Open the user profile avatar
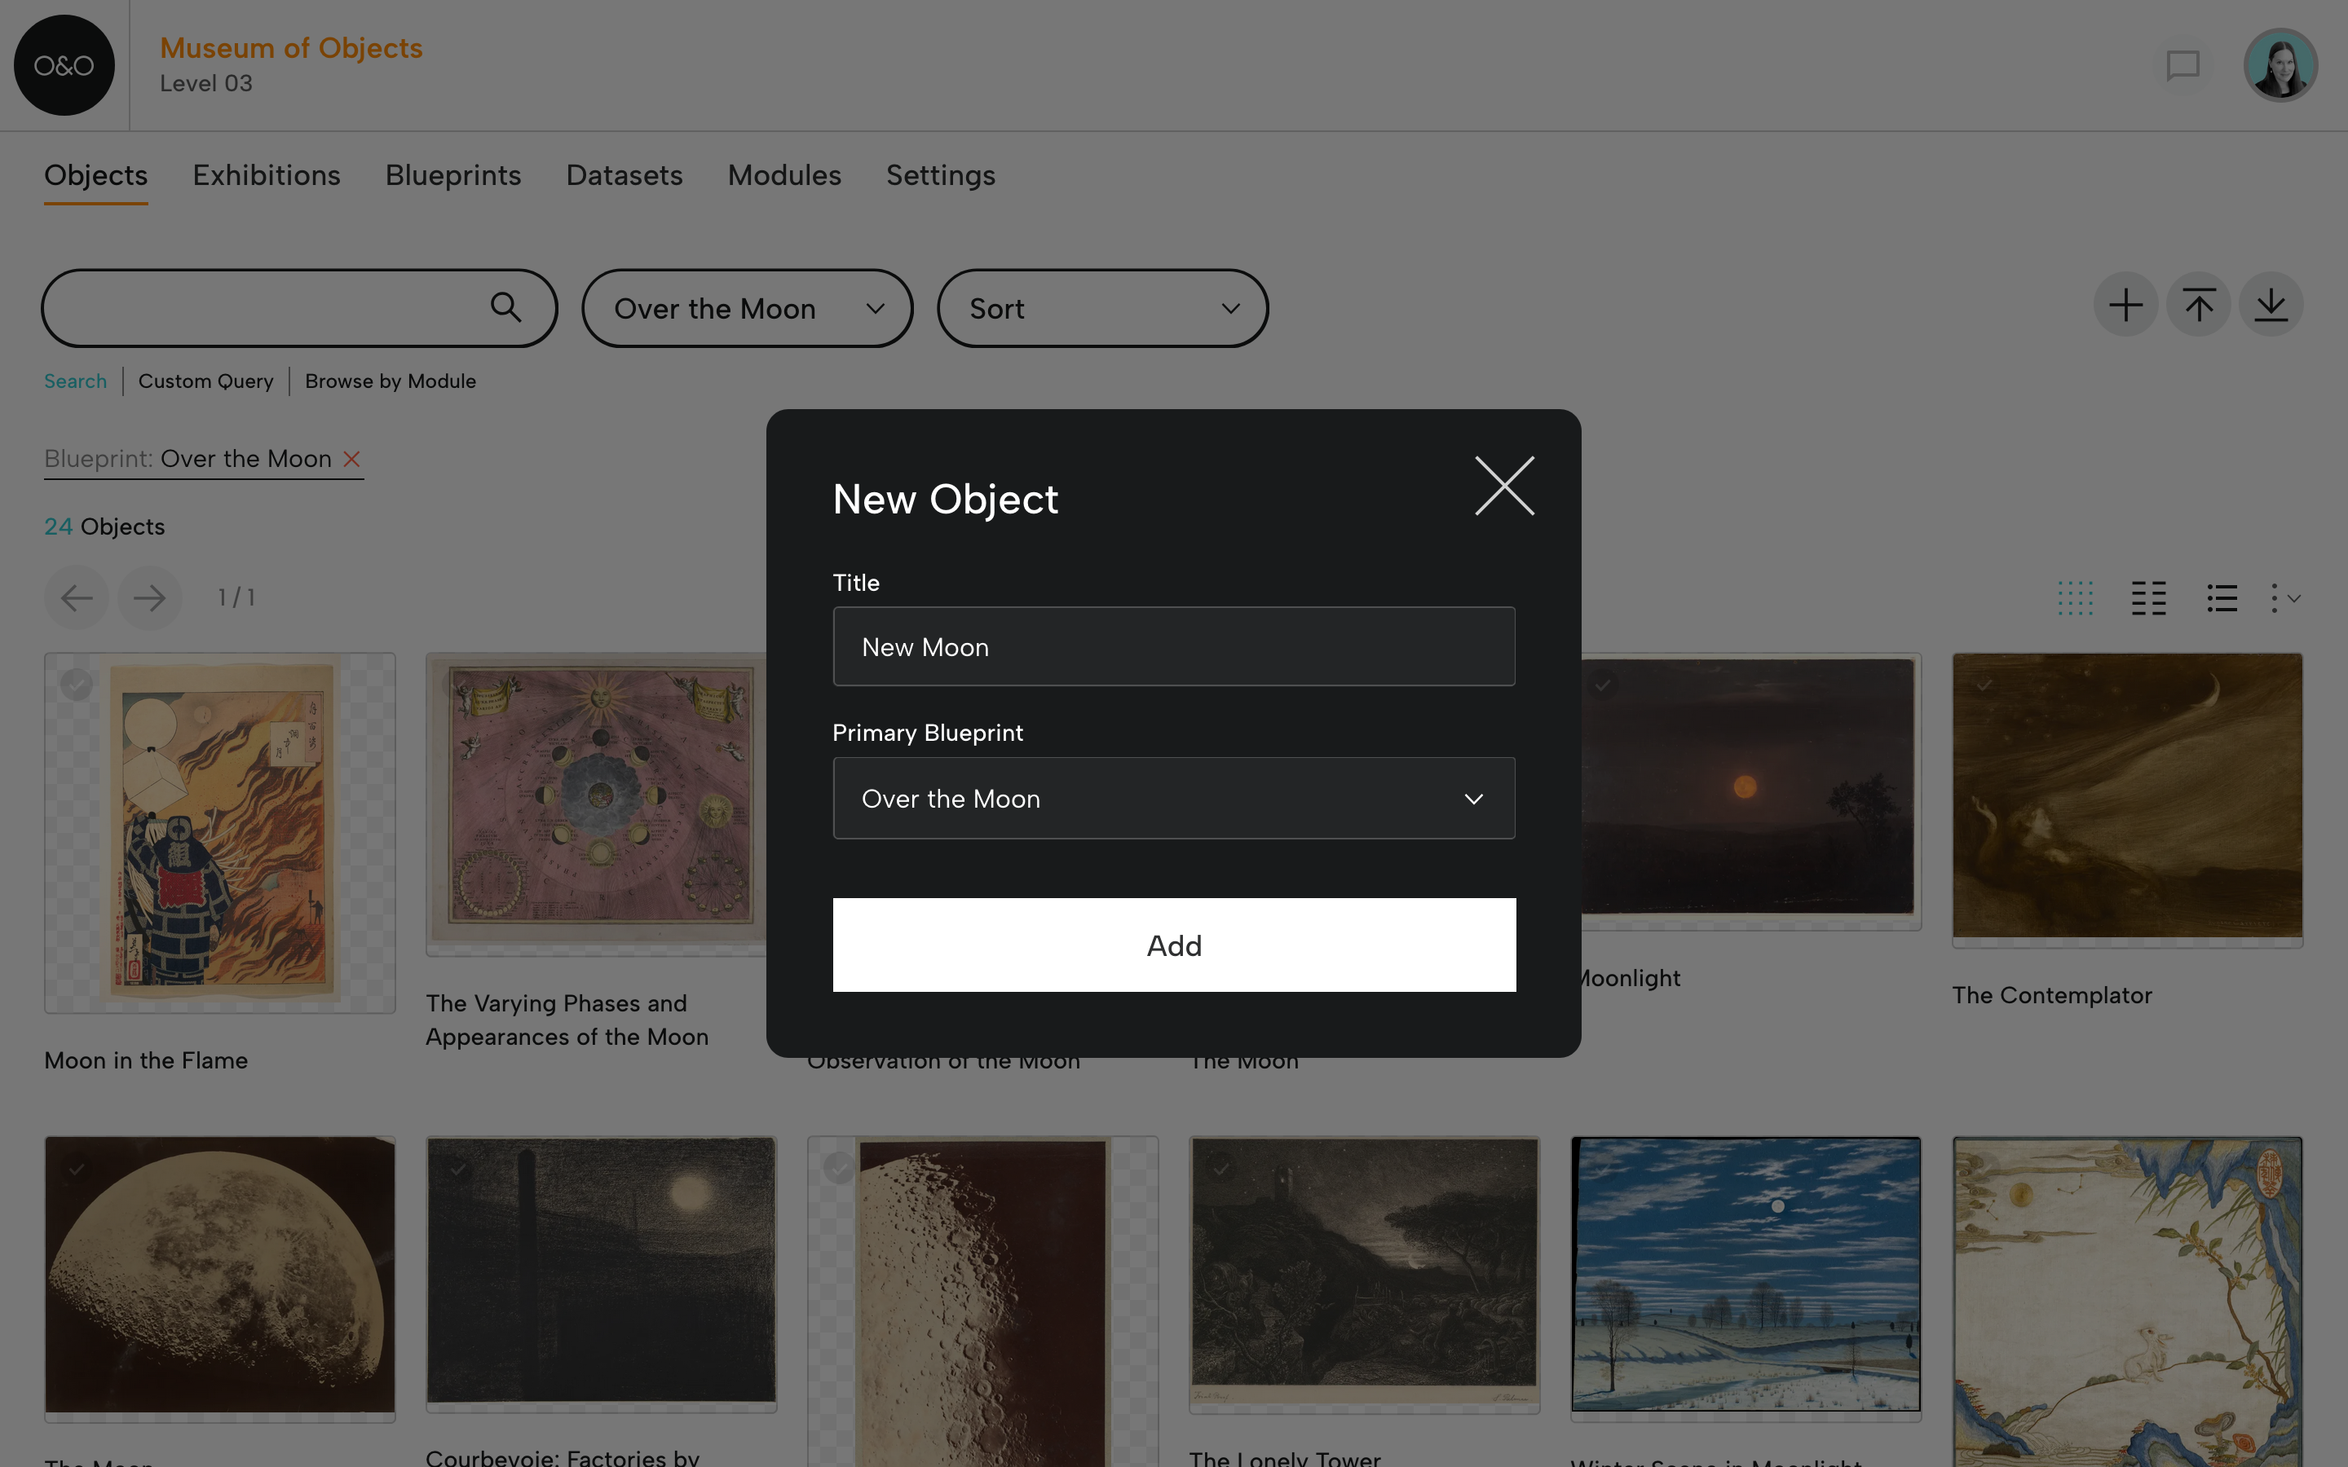The image size is (2348, 1467). [x=2280, y=65]
